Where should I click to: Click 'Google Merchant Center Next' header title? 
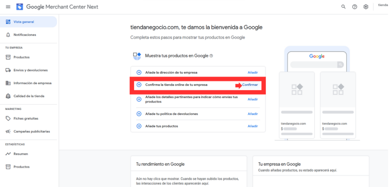(x=62, y=7)
